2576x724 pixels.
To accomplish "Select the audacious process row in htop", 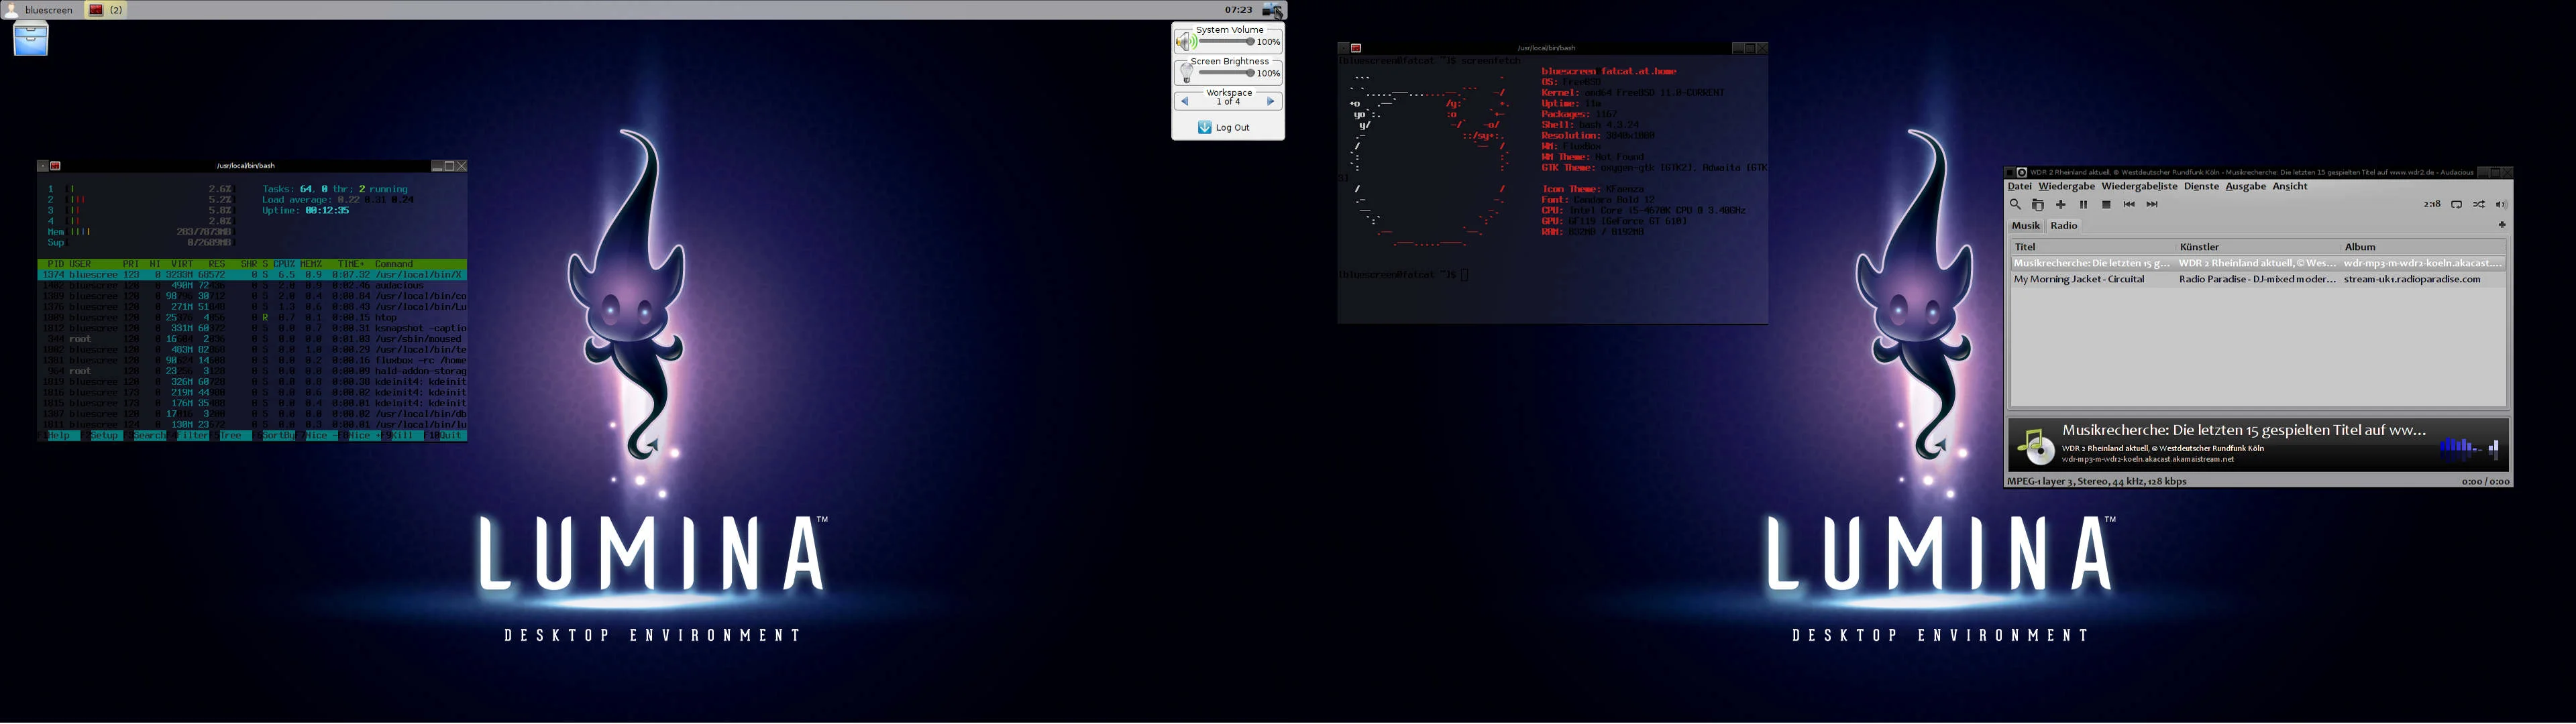I will (253, 286).
